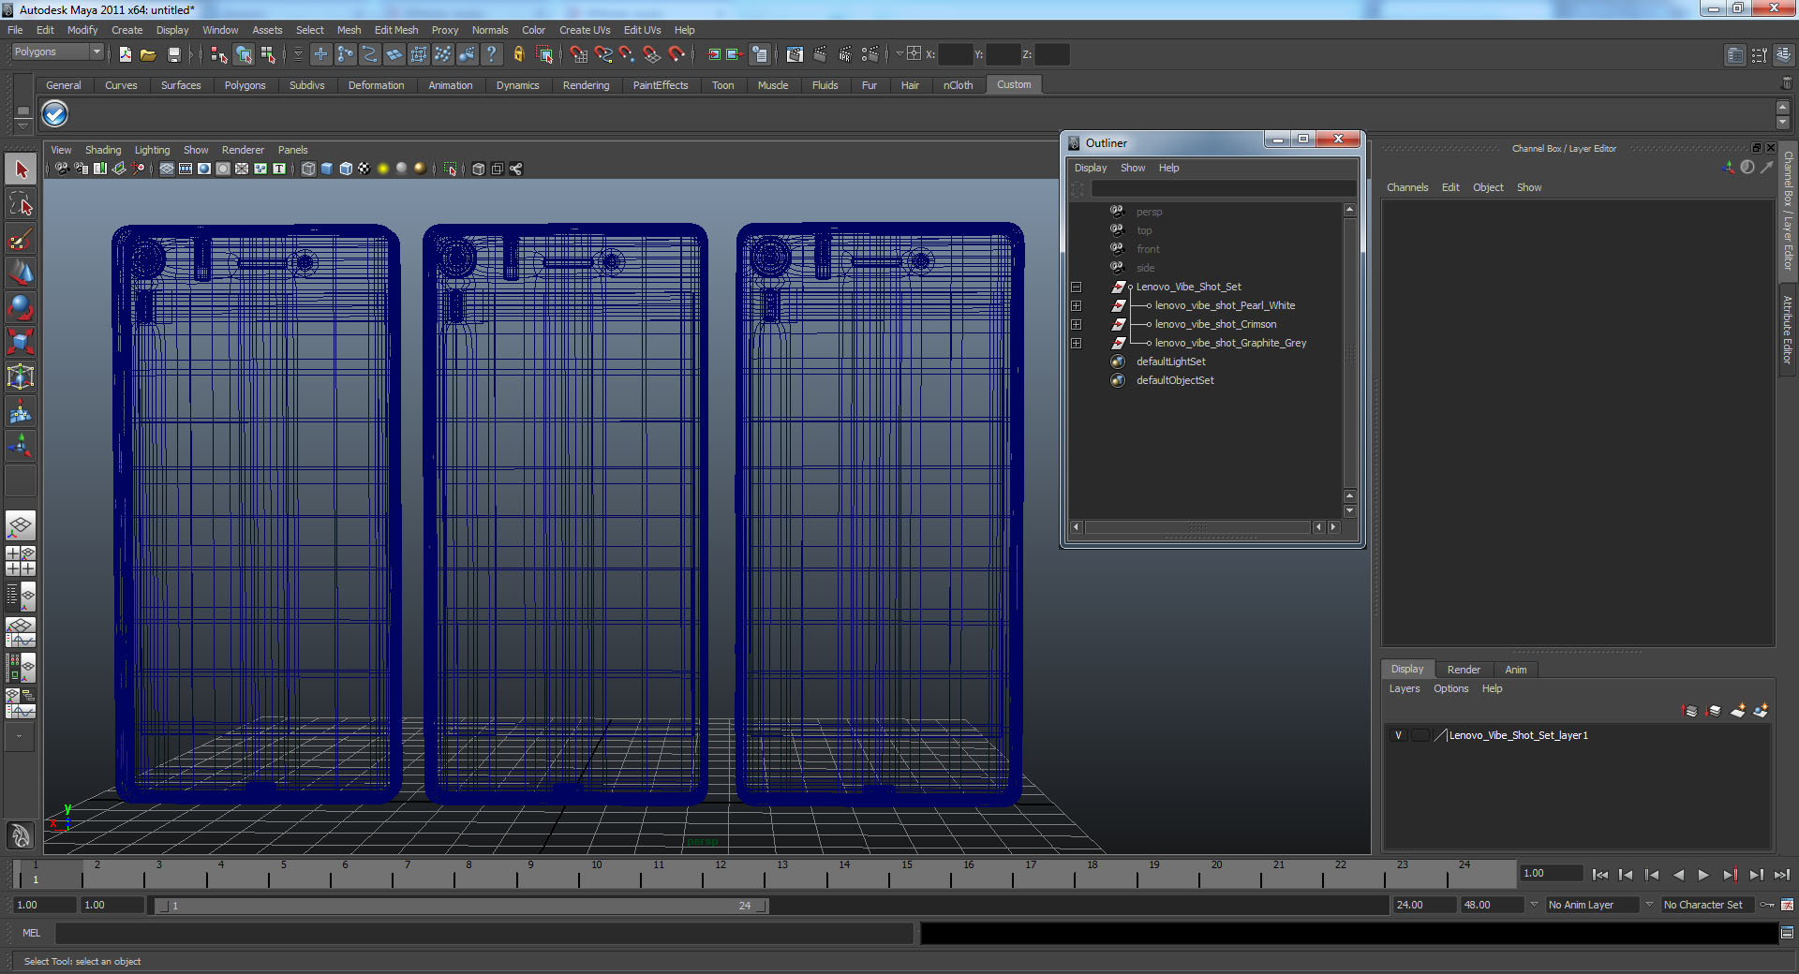Viewport: 1799px width, 974px height.
Task: Expand lenovo_vibe_shot_Pearl_White node
Action: (1076, 305)
